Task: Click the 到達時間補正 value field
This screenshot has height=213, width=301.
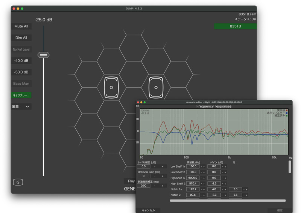Action: click(143, 186)
